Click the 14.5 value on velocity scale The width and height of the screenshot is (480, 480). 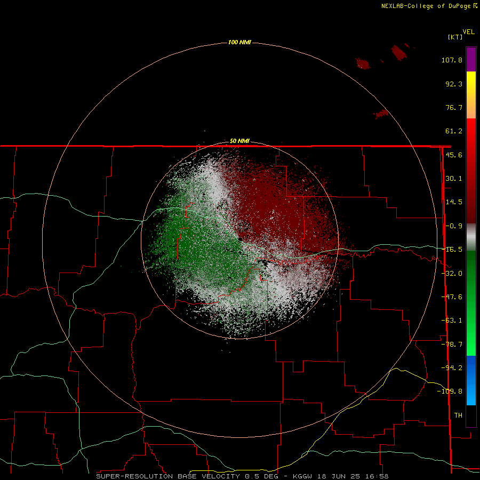(x=454, y=202)
